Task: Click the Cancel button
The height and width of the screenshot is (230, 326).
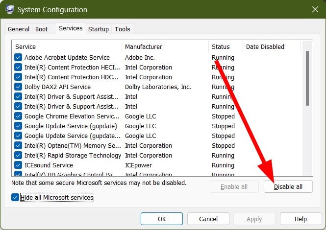Action: click(x=208, y=219)
